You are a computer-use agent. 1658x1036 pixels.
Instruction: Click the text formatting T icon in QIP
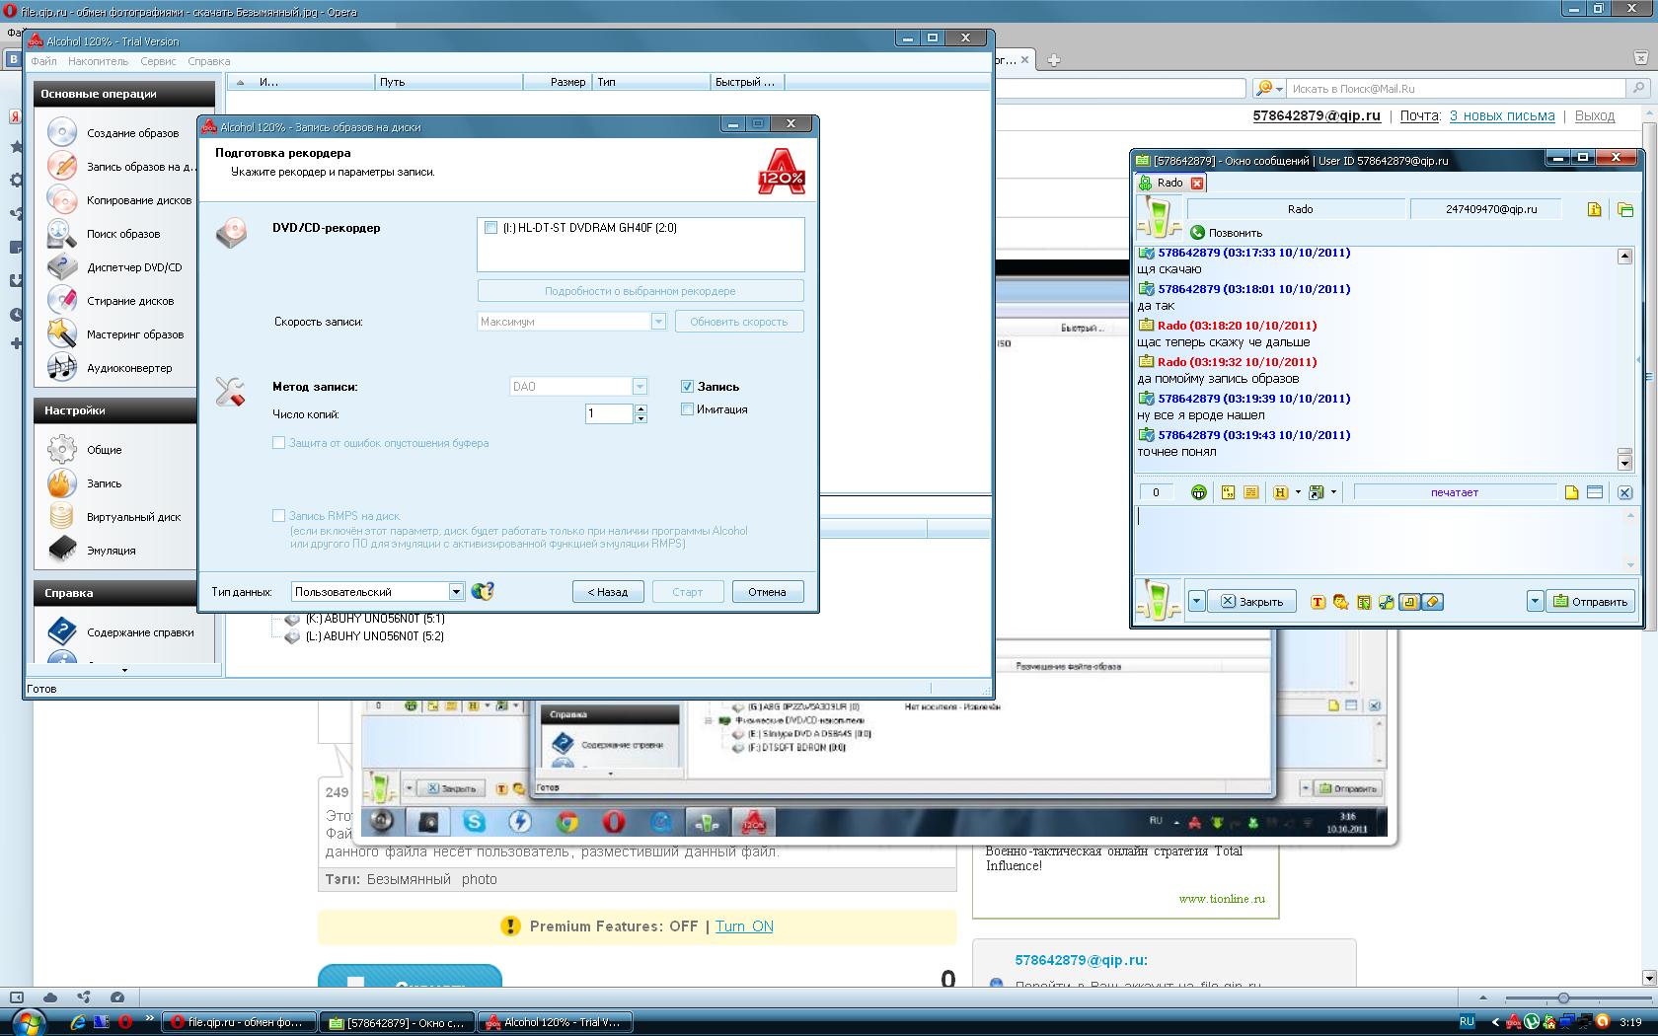(x=1318, y=602)
